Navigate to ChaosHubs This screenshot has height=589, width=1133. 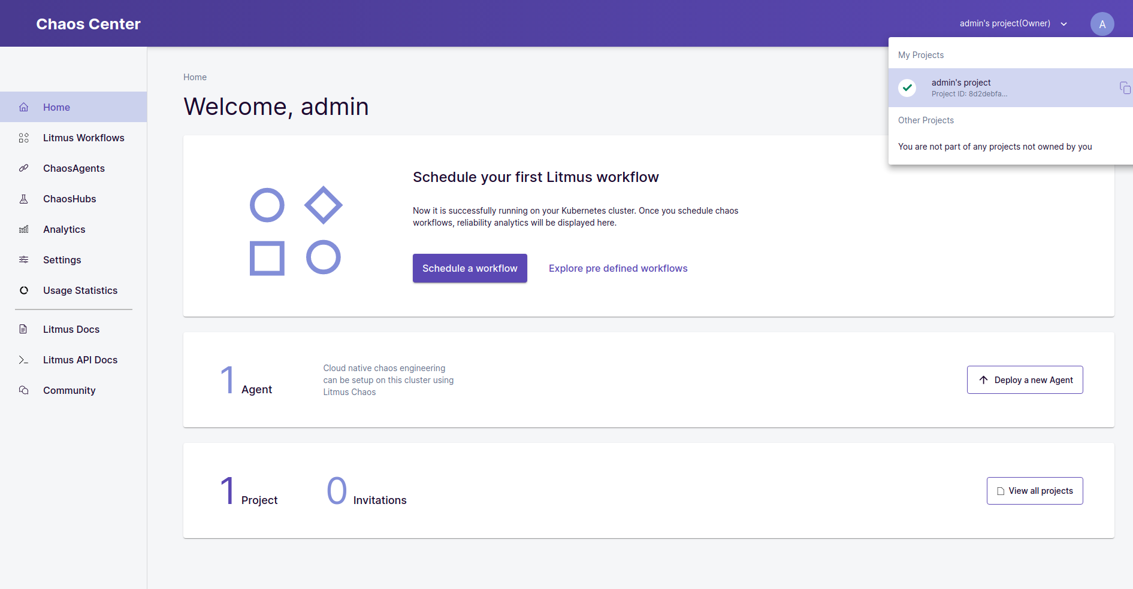click(73, 199)
